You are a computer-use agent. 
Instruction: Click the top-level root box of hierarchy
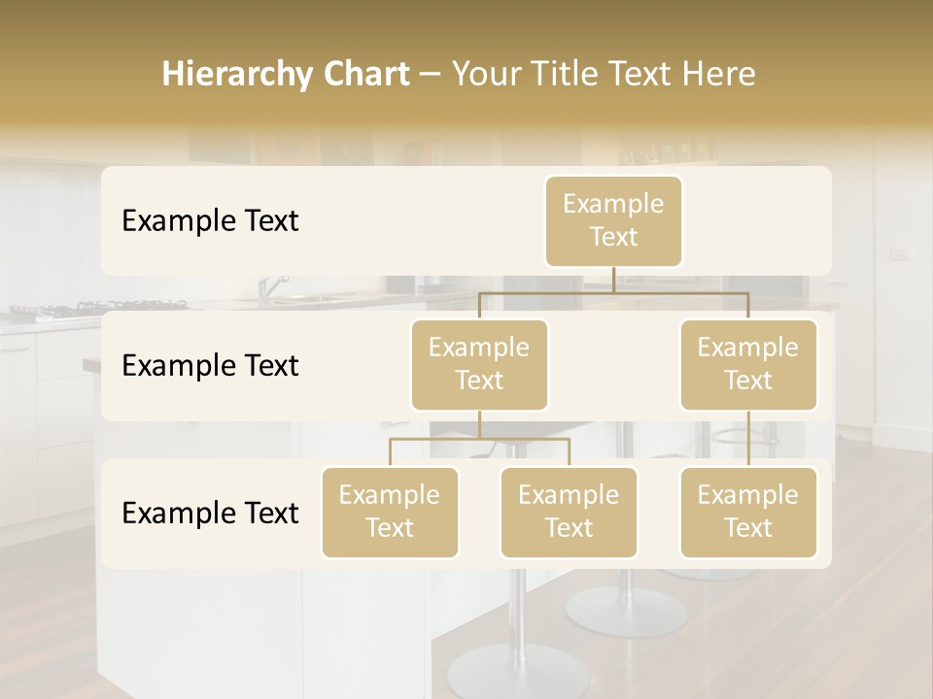[x=613, y=220]
